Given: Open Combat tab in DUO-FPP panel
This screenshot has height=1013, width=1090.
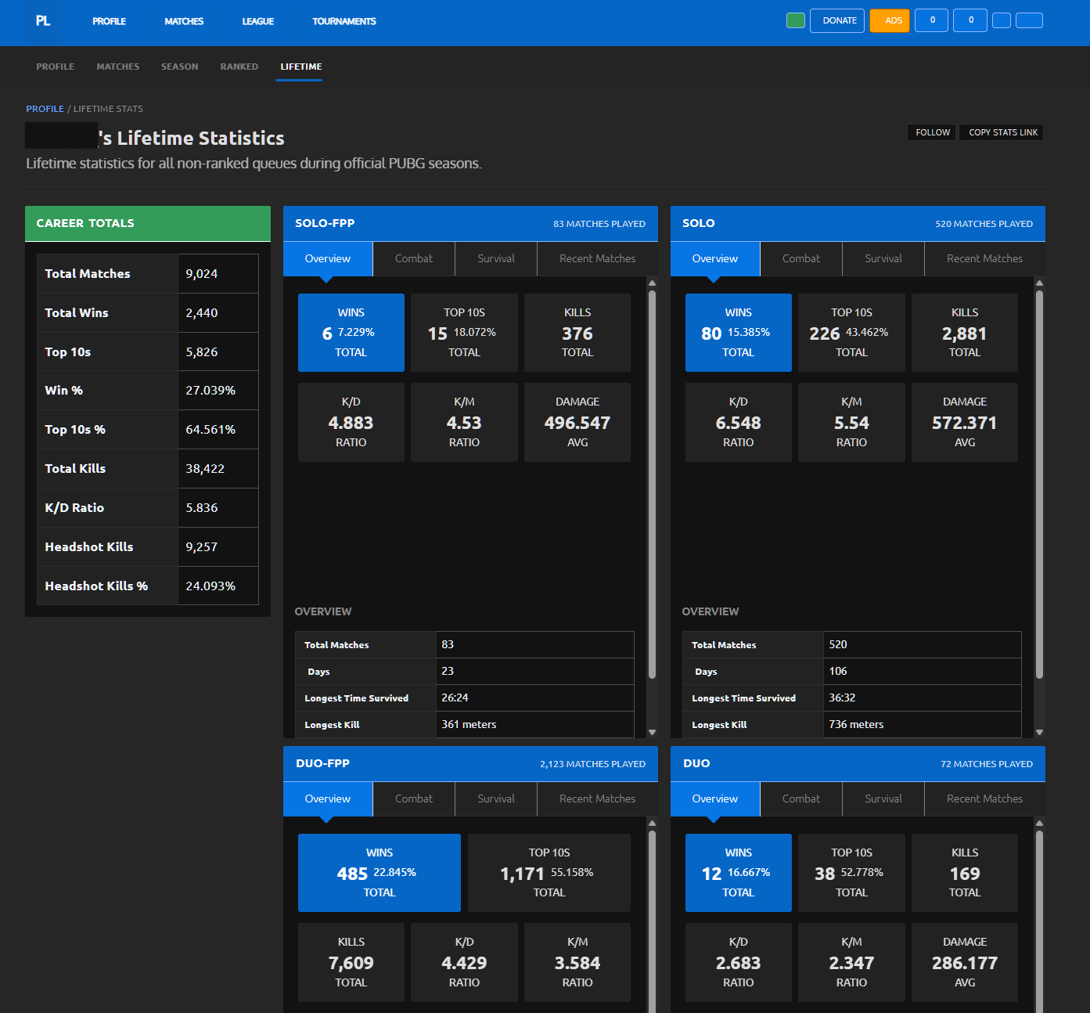Looking at the screenshot, I should point(414,799).
